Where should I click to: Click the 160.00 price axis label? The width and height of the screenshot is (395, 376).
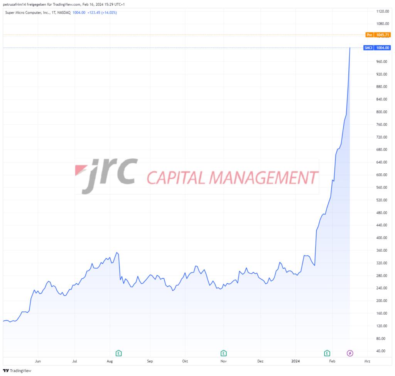tap(381, 313)
